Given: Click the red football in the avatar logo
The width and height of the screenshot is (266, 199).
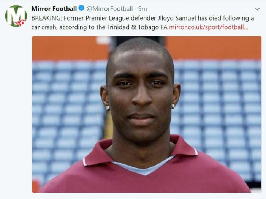Looking at the screenshot, I should click(20, 23).
